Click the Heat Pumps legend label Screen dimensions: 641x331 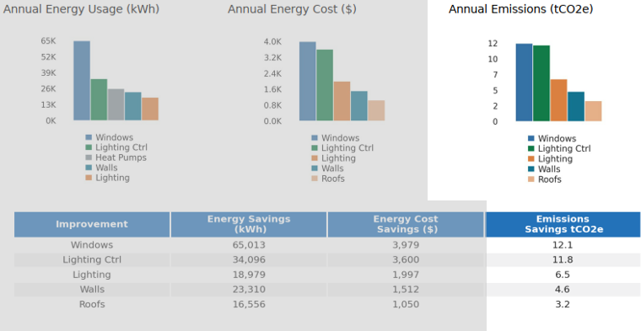pos(121,157)
